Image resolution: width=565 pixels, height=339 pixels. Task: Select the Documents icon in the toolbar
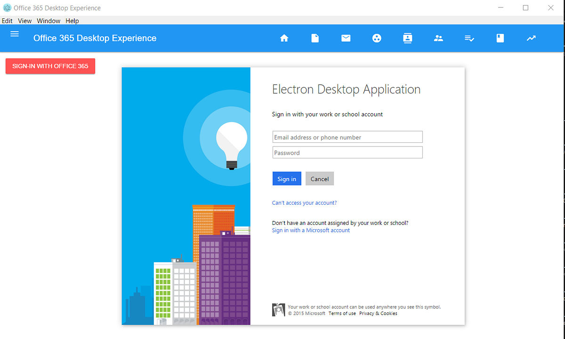pyautogui.click(x=315, y=38)
